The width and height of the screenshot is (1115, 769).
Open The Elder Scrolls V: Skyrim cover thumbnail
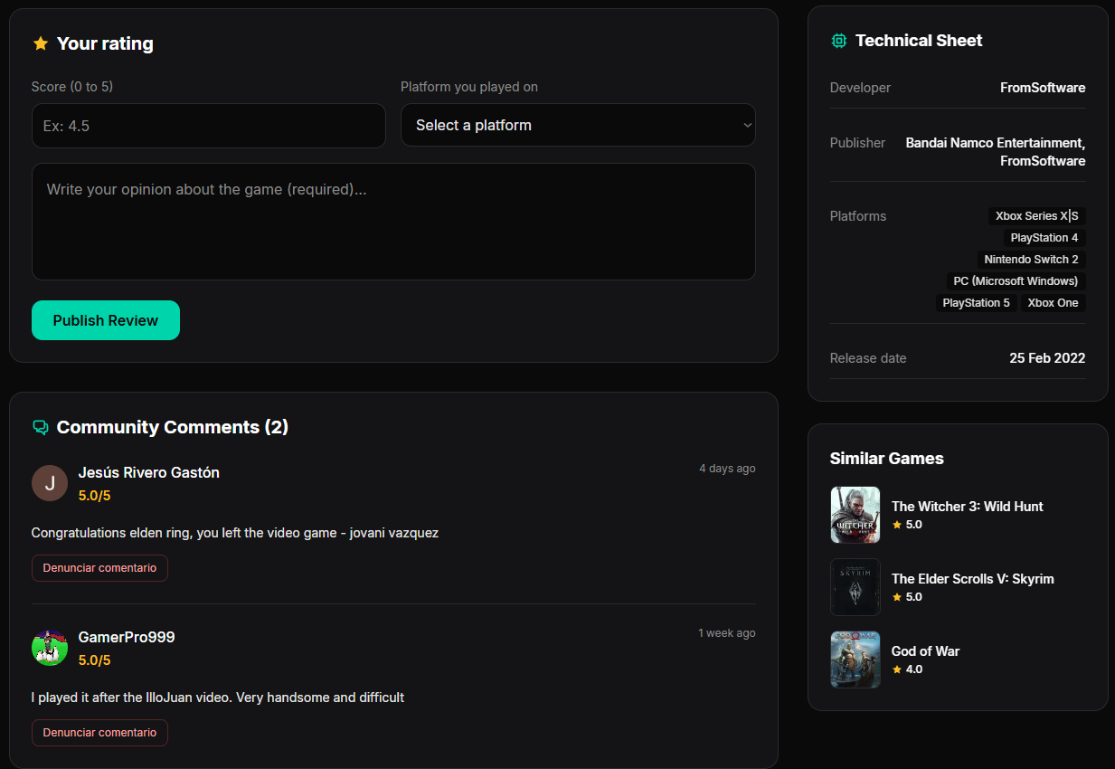855,587
